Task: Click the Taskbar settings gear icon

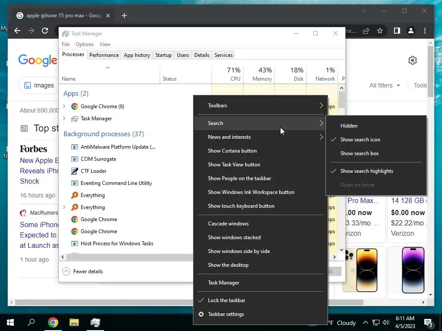Action: click(201, 314)
